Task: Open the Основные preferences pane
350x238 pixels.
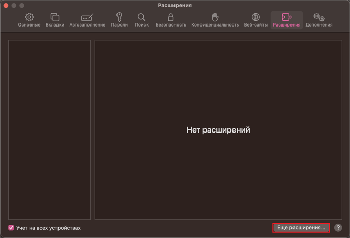Action: (29, 20)
